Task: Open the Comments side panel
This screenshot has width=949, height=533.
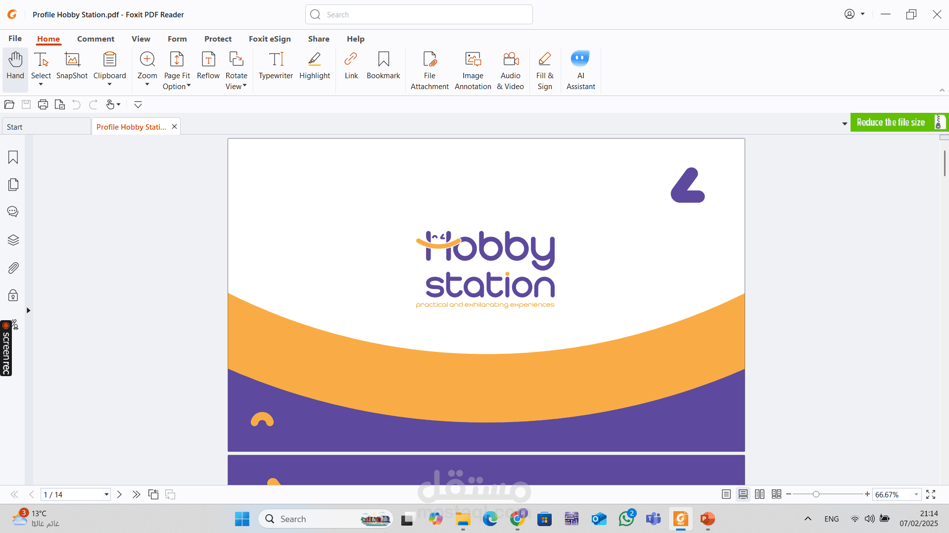Action: tap(13, 212)
